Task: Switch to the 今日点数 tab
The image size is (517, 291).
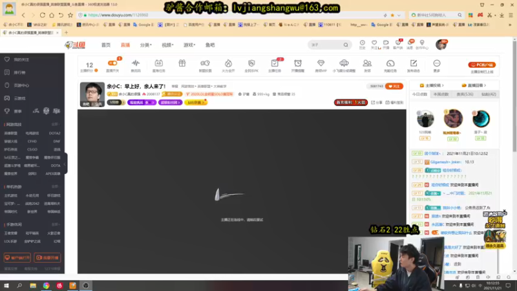Action: coord(419,94)
